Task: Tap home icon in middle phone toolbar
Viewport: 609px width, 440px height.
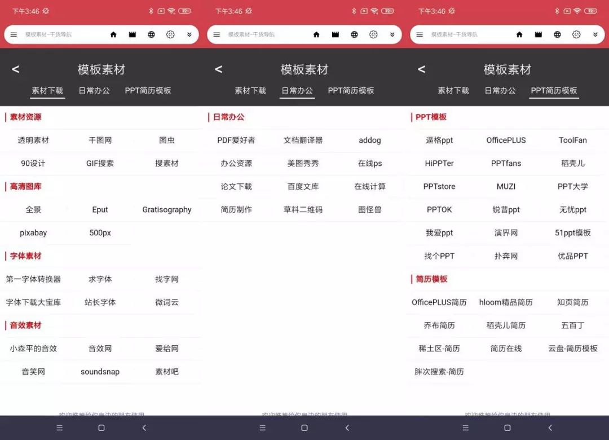Action: pos(316,34)
